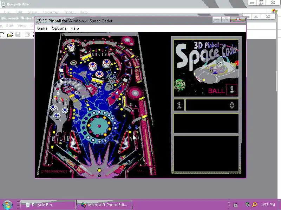Image resolution: width=281 pixels, height=210 pixels.
Task: Open the Game menu in 3D Pinball
Action: (42, 28)
